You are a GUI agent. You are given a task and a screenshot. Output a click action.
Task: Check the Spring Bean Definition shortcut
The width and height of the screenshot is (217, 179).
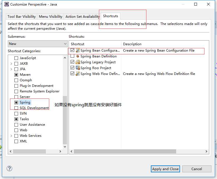72,56
